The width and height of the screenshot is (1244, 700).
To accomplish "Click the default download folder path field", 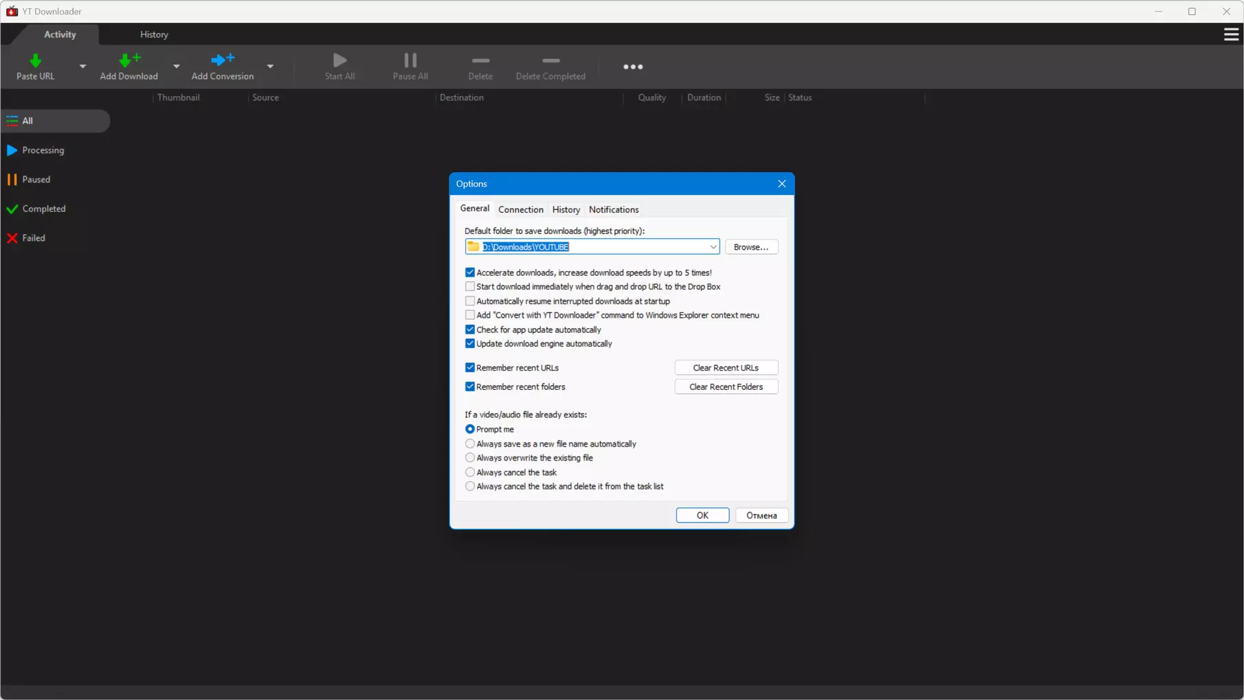I will tap(590, 247).
